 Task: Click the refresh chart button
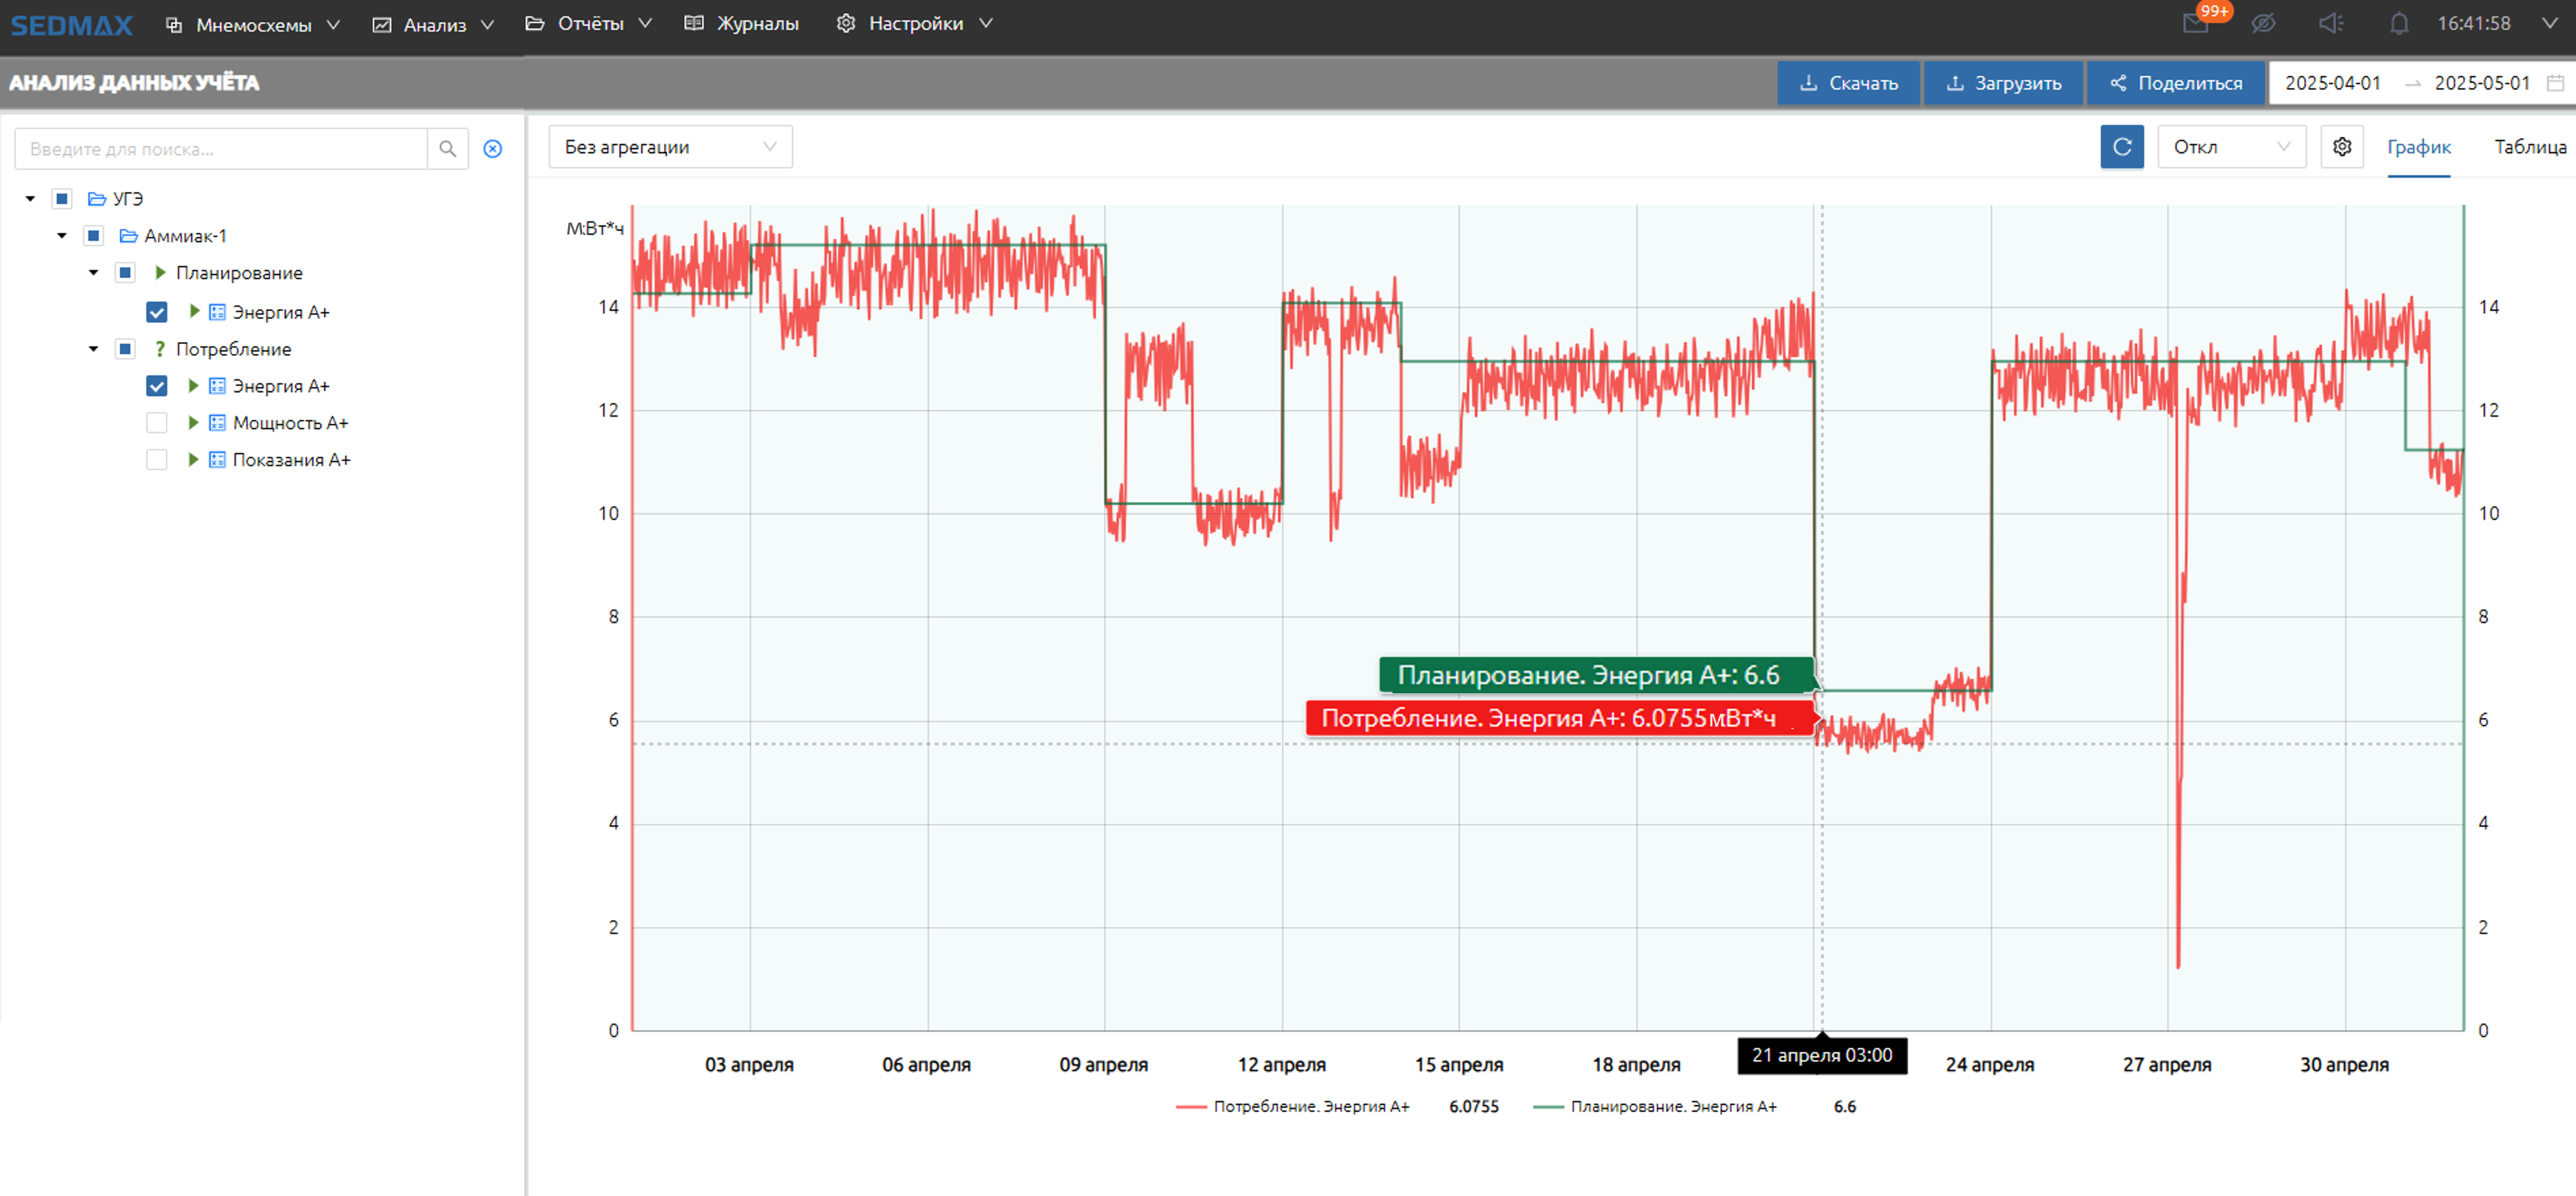pos(2121,147)
